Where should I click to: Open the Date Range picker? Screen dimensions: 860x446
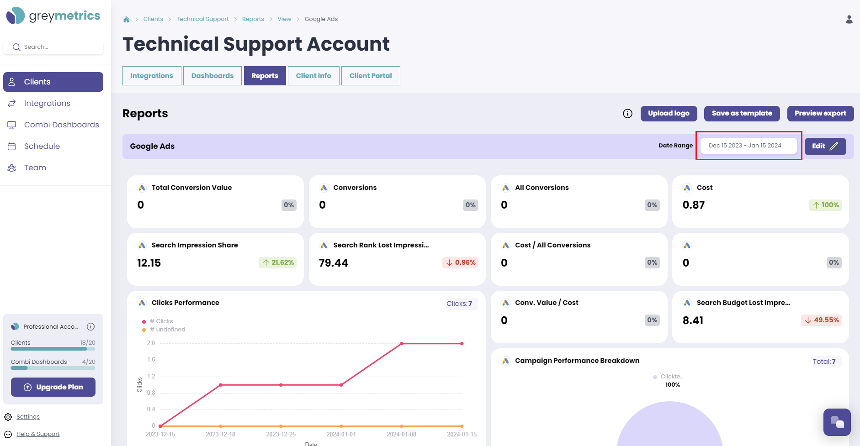(x=749, y=146)
